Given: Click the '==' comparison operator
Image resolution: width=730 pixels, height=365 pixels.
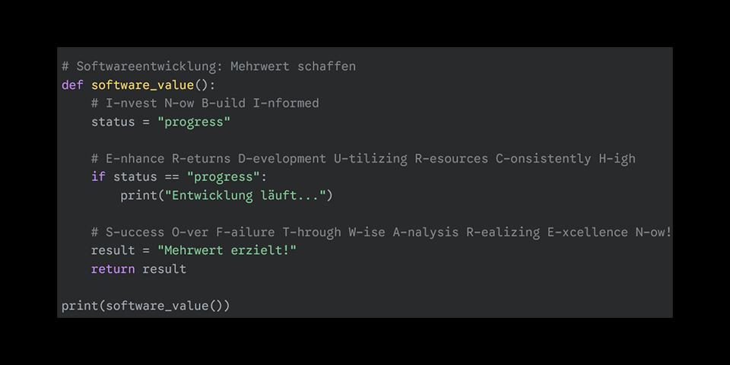Looking at the screenshot, I should (x=172, y=177).
